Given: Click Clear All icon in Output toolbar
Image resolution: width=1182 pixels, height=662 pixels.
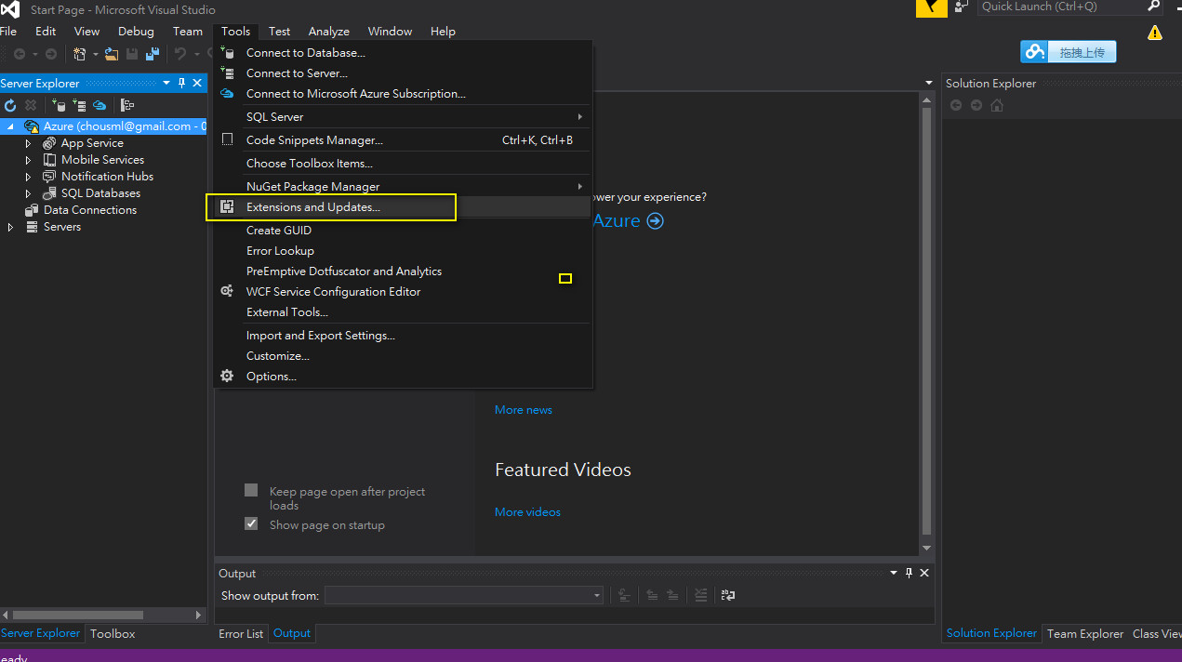Looking at the screenshot, I should point(701,595).
